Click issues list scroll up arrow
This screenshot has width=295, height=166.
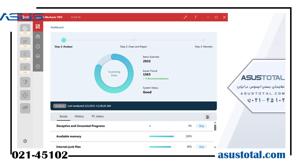point(215,123)
